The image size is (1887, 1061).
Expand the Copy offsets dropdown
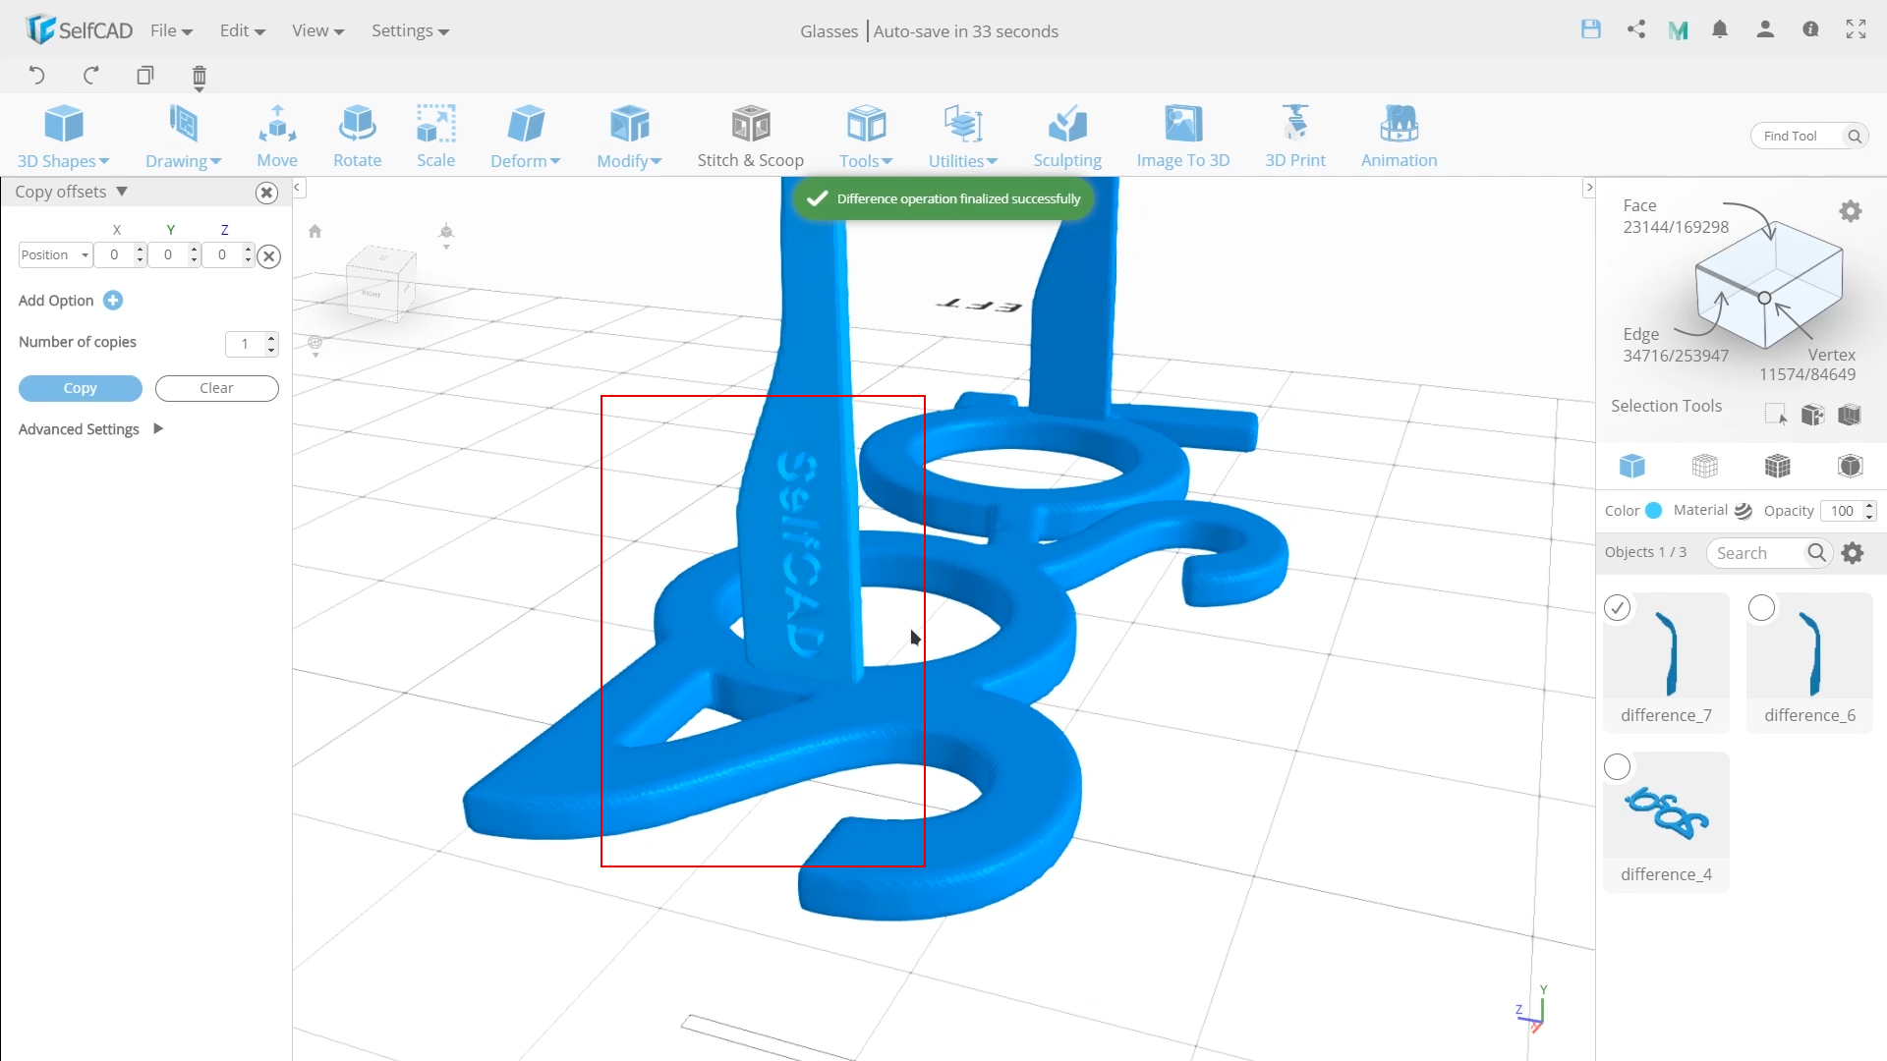pos(122,192)
